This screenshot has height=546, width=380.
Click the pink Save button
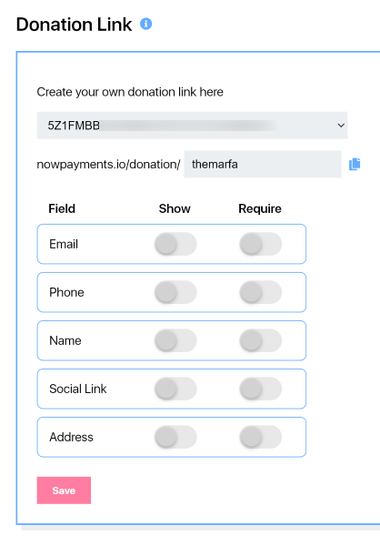point(64,490)
